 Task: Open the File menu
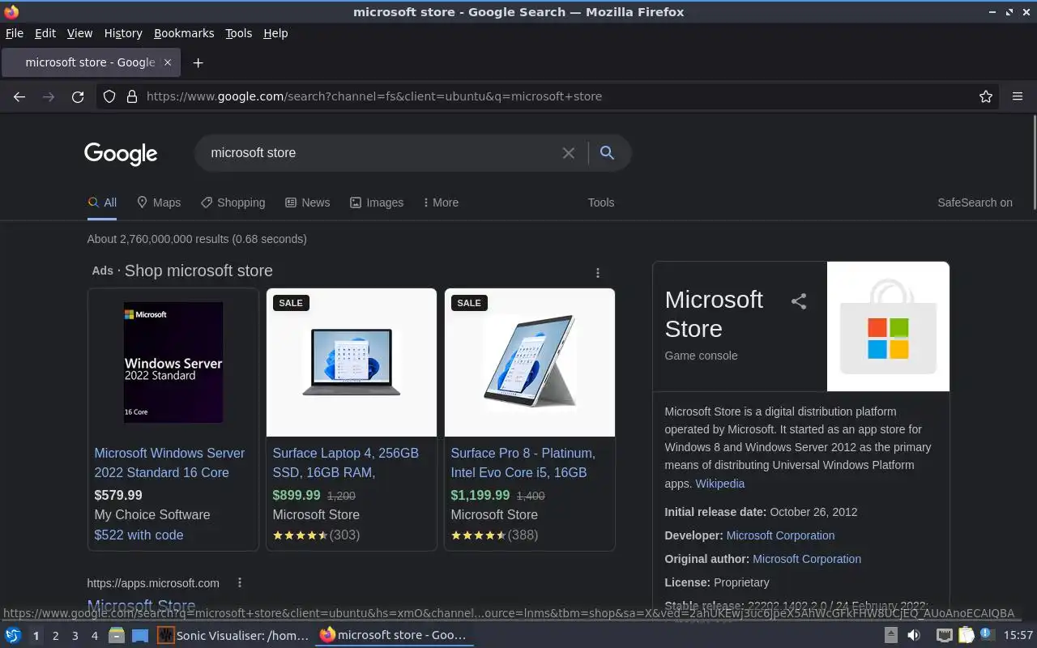point(15,33)
